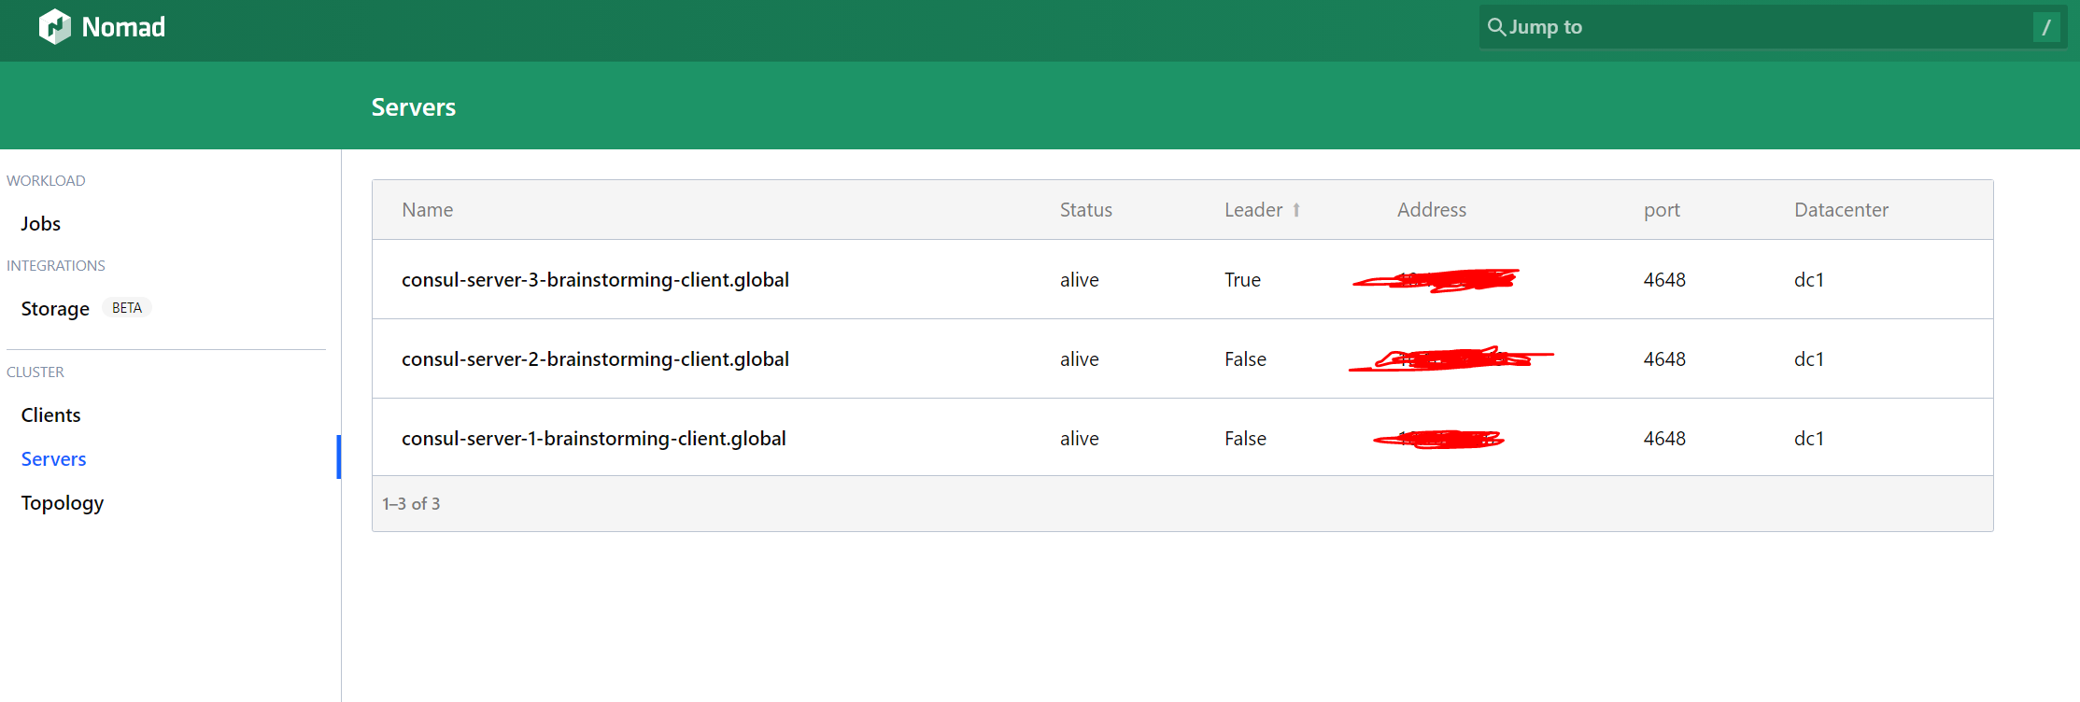Click the Servers page title
The image size is (2080, 702).
coord(414,107)
